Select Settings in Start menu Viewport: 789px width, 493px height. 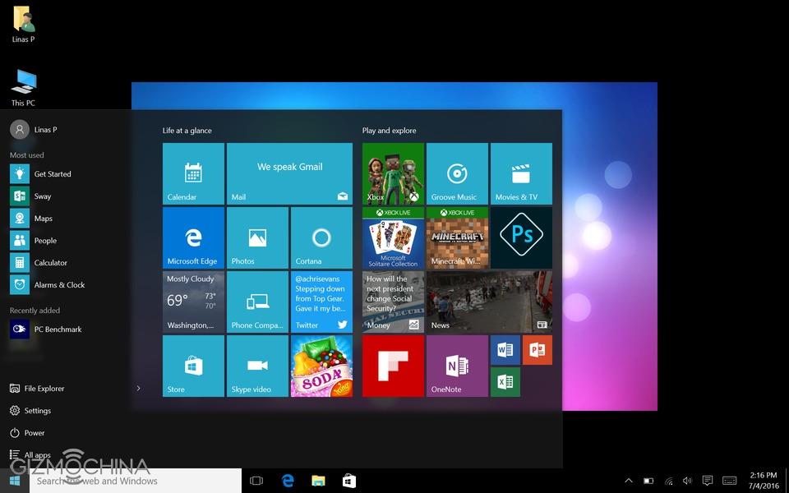(37, 411)
